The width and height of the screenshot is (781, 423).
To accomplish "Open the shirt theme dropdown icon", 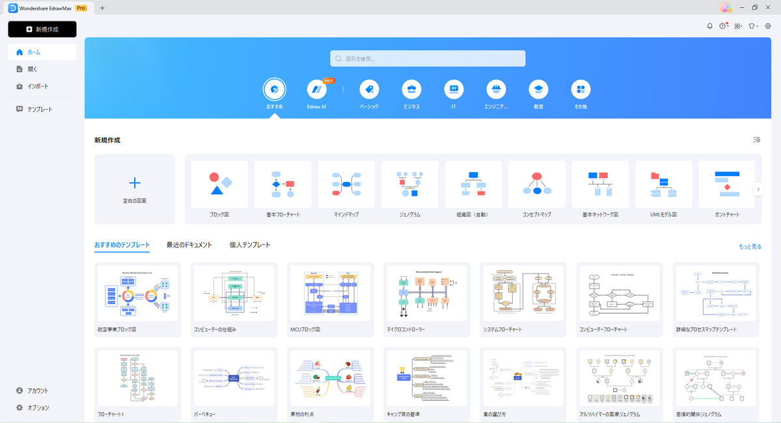I will pos(753,26).
